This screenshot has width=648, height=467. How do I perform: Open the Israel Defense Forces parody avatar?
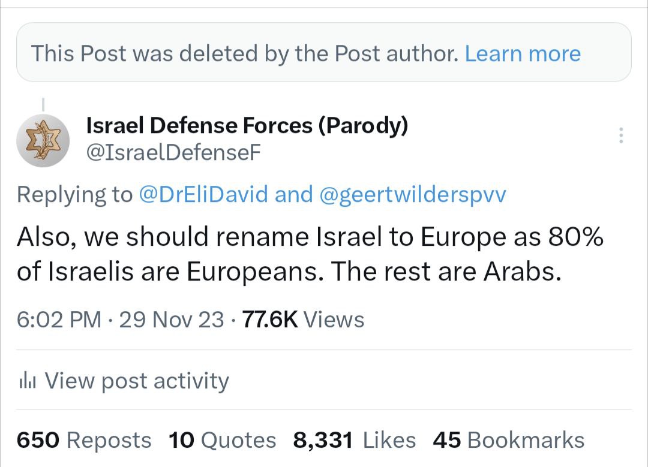tap(43, 140)
